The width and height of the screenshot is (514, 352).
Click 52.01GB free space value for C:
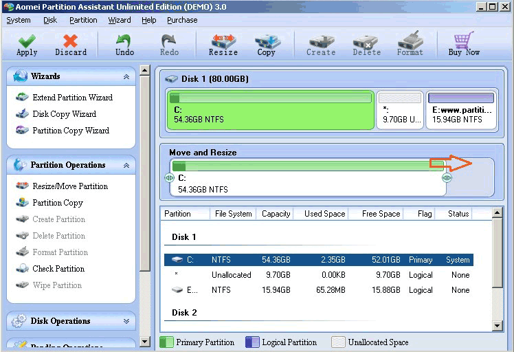click(x=385, y=260)
